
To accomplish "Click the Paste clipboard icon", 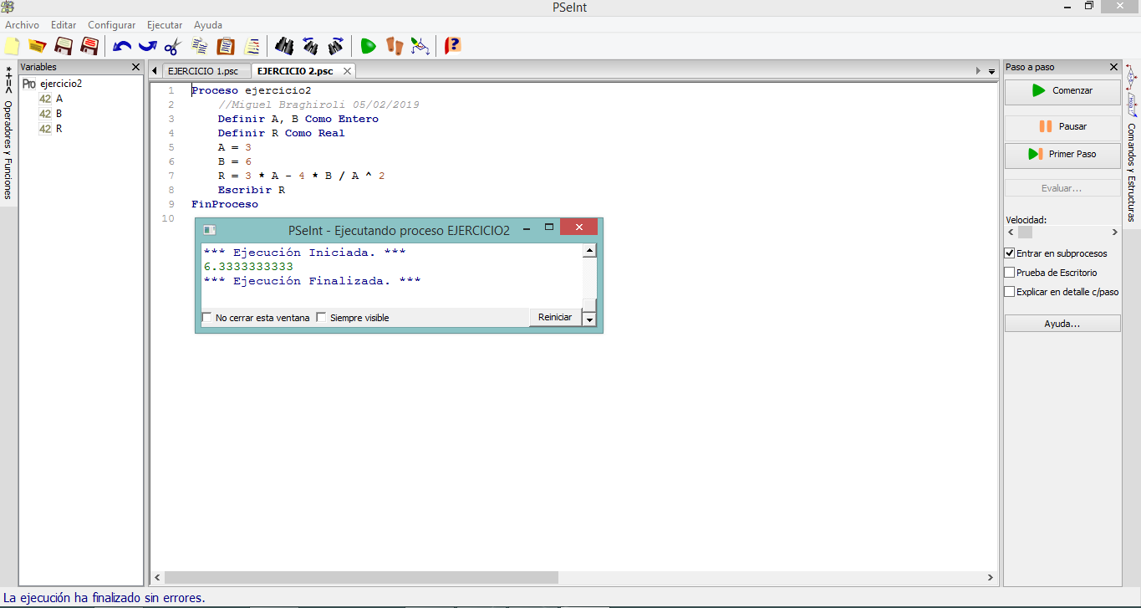I will pyautogui.click(x=225, y=46).
